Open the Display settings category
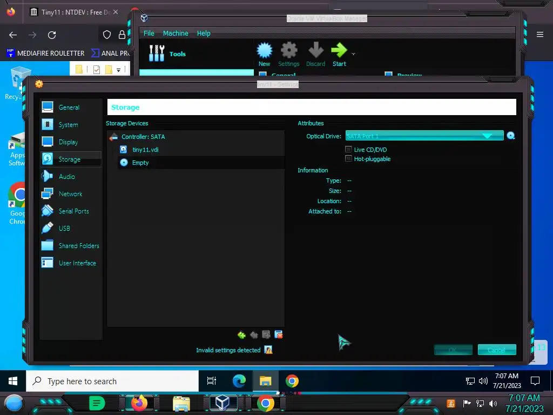553x415 pixels. [x=70, y=142]
